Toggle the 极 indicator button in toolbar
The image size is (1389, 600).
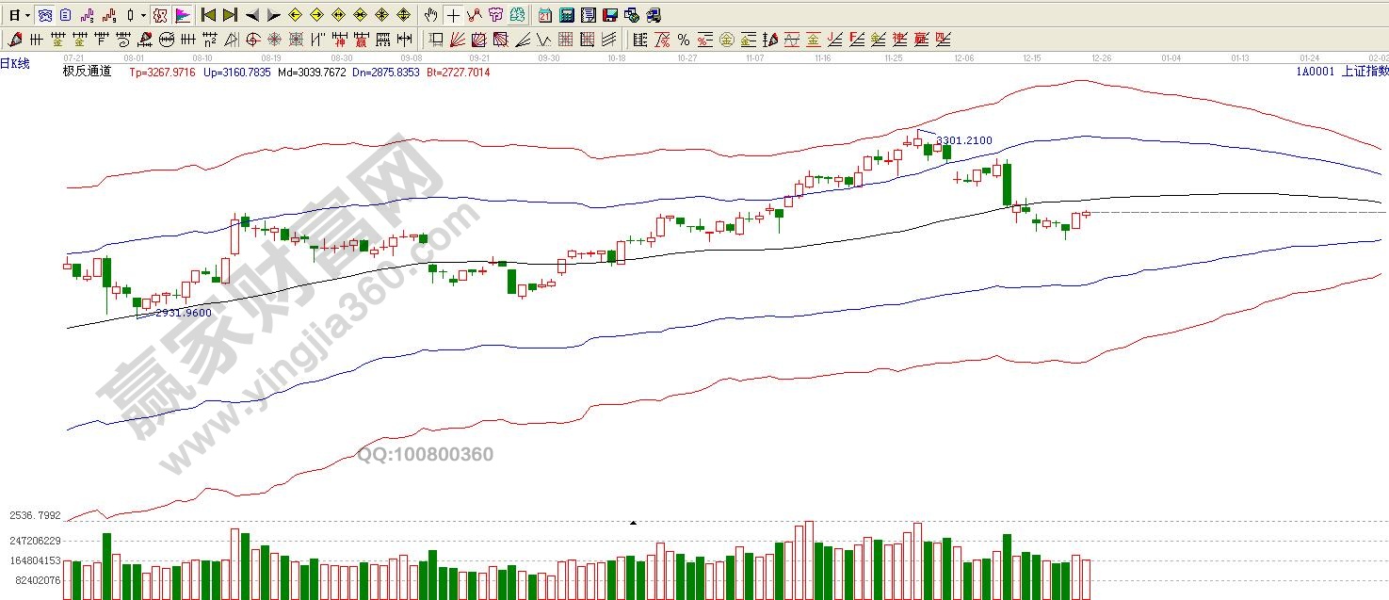[x=159, y=16]
